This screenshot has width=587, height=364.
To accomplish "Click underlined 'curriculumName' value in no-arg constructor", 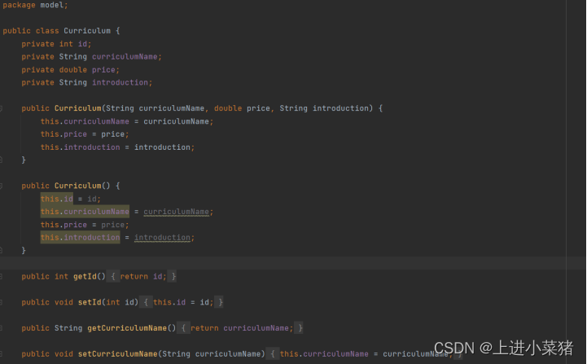I will (x=177, y=212).
